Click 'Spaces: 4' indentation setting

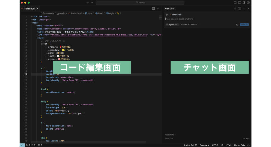(x=205, y=145)
